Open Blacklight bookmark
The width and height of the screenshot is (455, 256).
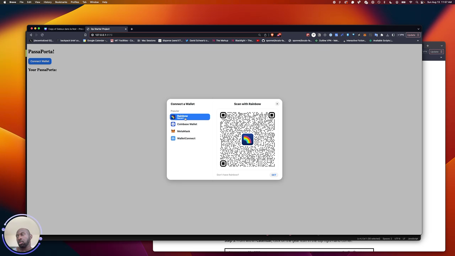pyautogui.click(x=243, y=41)
